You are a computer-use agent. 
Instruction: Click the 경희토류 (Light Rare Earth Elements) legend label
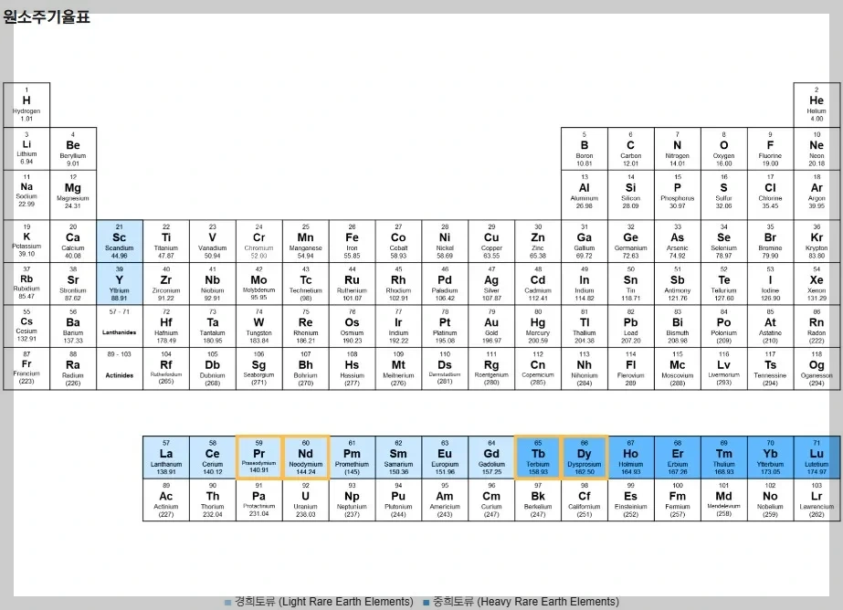click(x=324, y=602)
